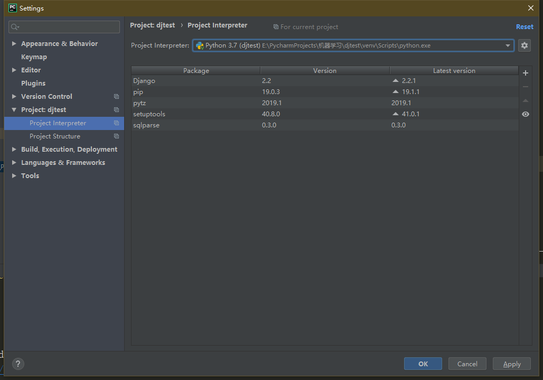Expand the Editor section
The width and height of the screenshot is (543, 380).
[x=14, y=70]
